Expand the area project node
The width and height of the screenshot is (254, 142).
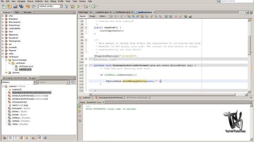[3, 16]
